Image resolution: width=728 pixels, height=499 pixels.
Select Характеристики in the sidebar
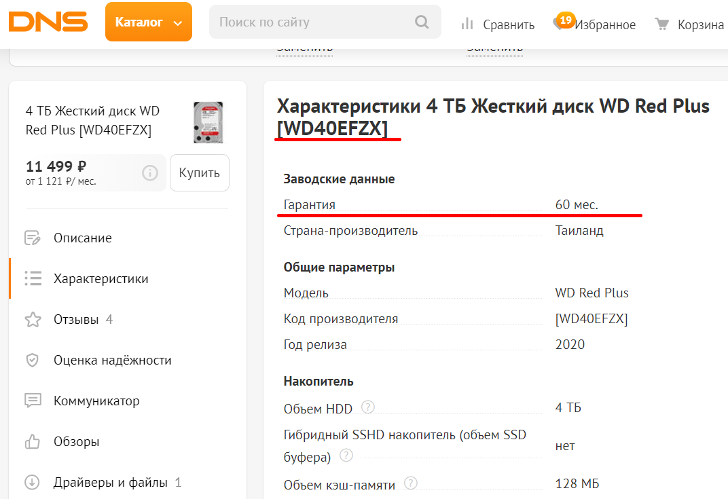[101, 279]
